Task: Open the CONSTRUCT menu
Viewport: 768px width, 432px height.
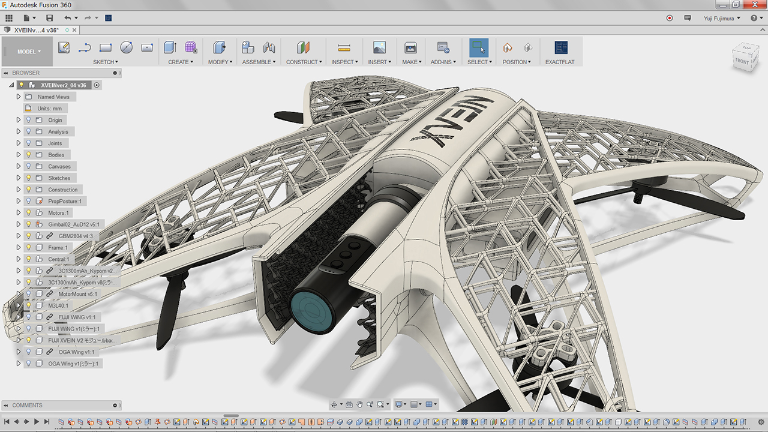Action: tap(304, 62)
